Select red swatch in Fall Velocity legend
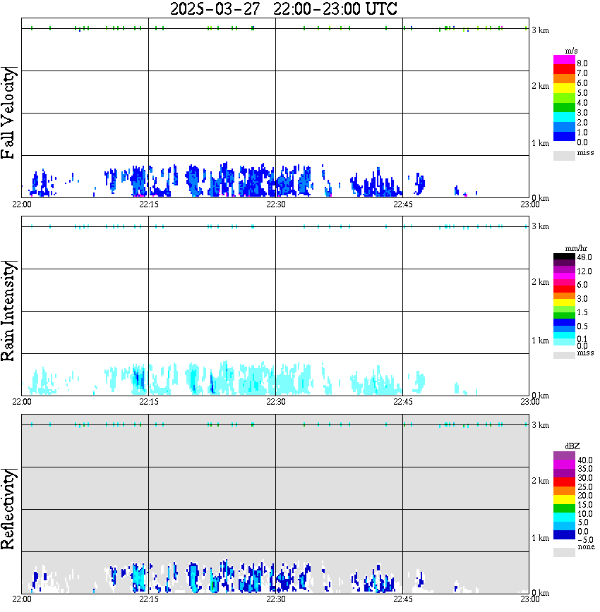 [564, 70]
